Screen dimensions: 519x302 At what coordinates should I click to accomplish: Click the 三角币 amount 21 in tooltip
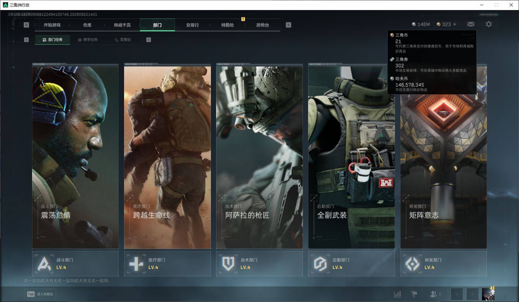(398, 41)
